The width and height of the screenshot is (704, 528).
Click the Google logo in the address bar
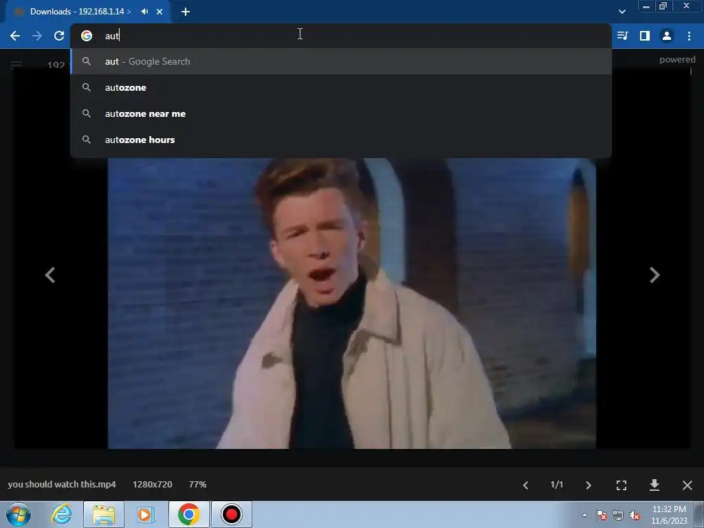(87, 36)
